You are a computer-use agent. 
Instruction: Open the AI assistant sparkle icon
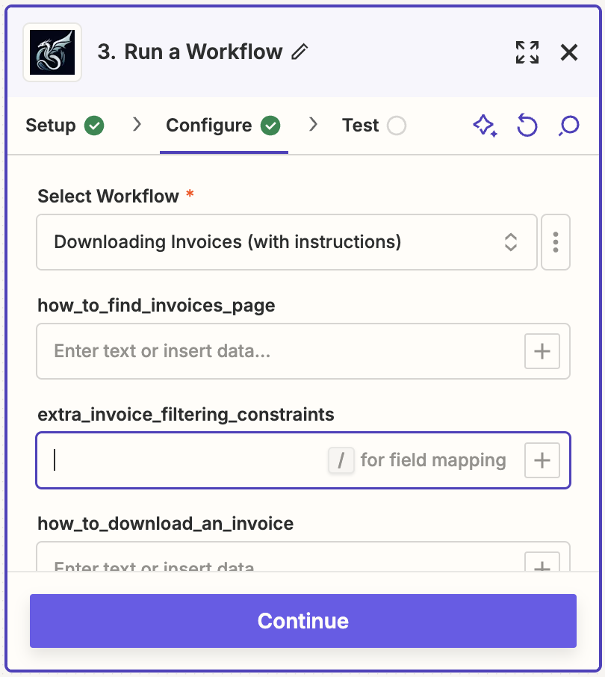point(485,126)
